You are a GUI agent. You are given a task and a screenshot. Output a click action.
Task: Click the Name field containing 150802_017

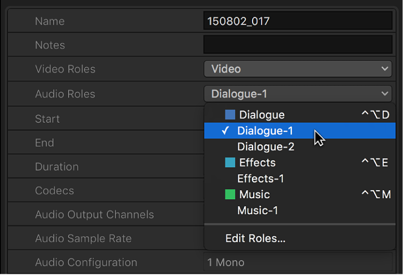(297, 21)
